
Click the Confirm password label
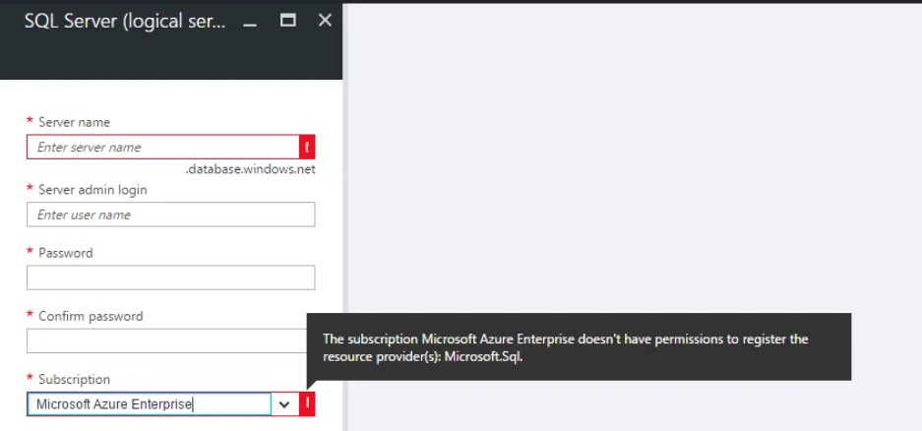tap(91, 316)
